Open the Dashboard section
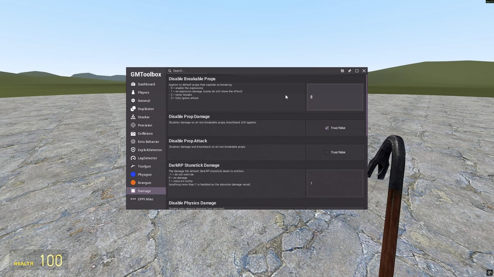The height and width of the screenshot is (277, 494). [x=146, y=84]
